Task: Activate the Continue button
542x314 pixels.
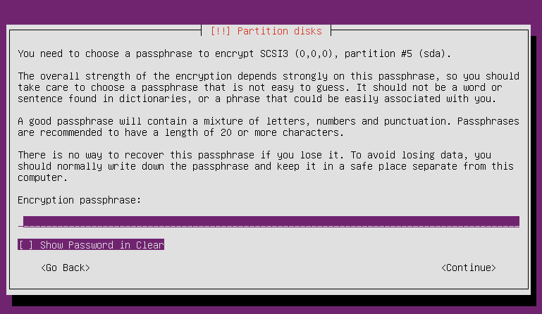Action: (469, 268)
